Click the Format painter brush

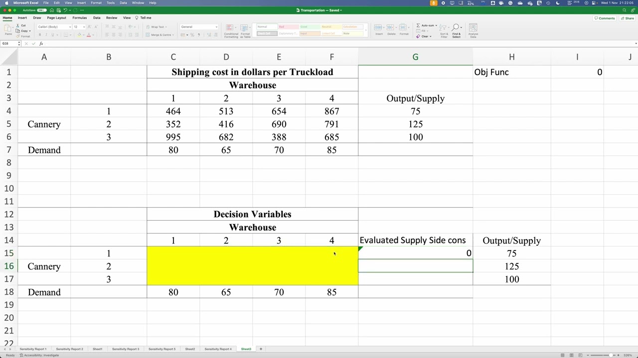18,36
